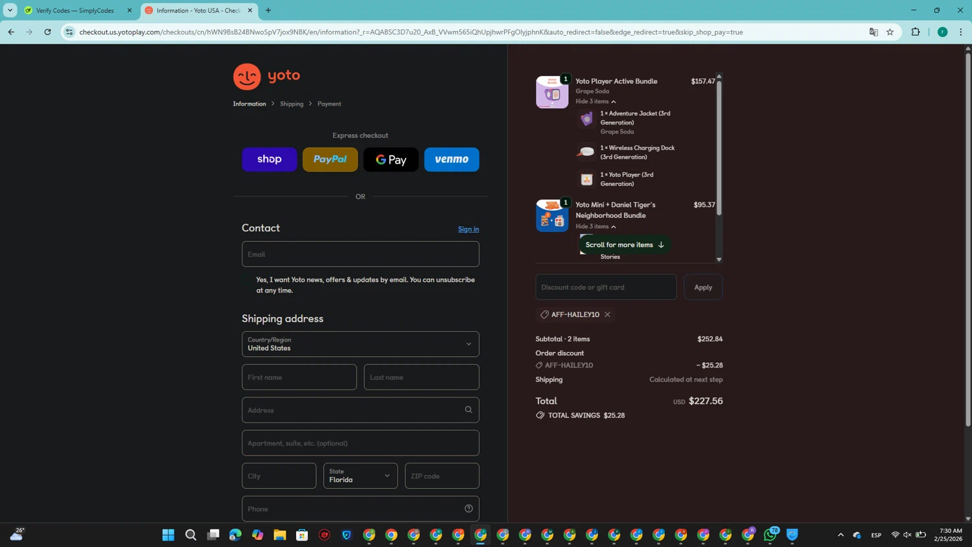Open the Windows Start menu
Viewport: 972px width, 547px height.
tap(168, 535)
